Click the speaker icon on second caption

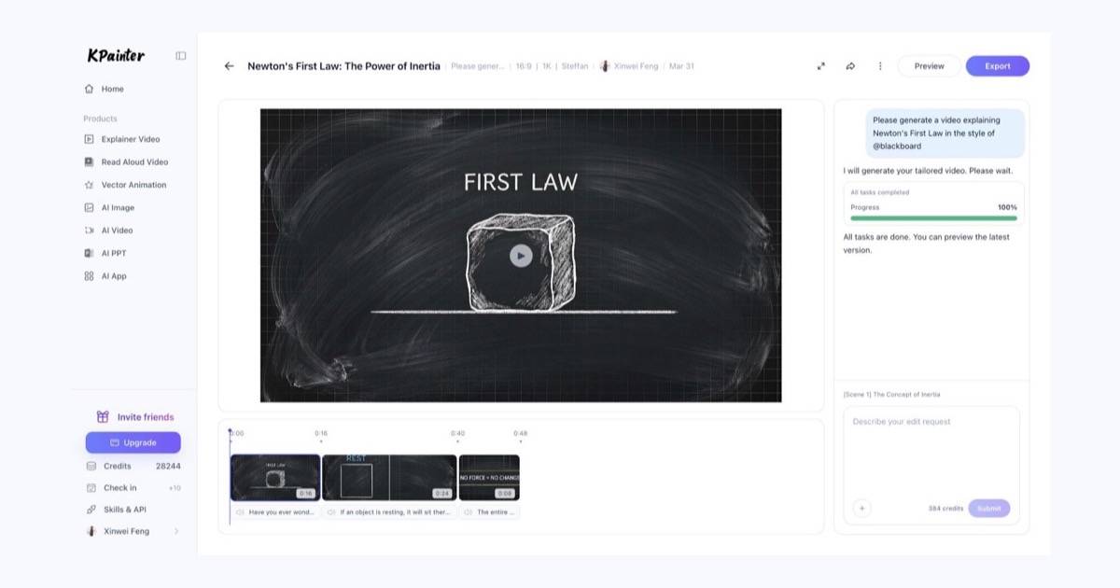[331, 512]
